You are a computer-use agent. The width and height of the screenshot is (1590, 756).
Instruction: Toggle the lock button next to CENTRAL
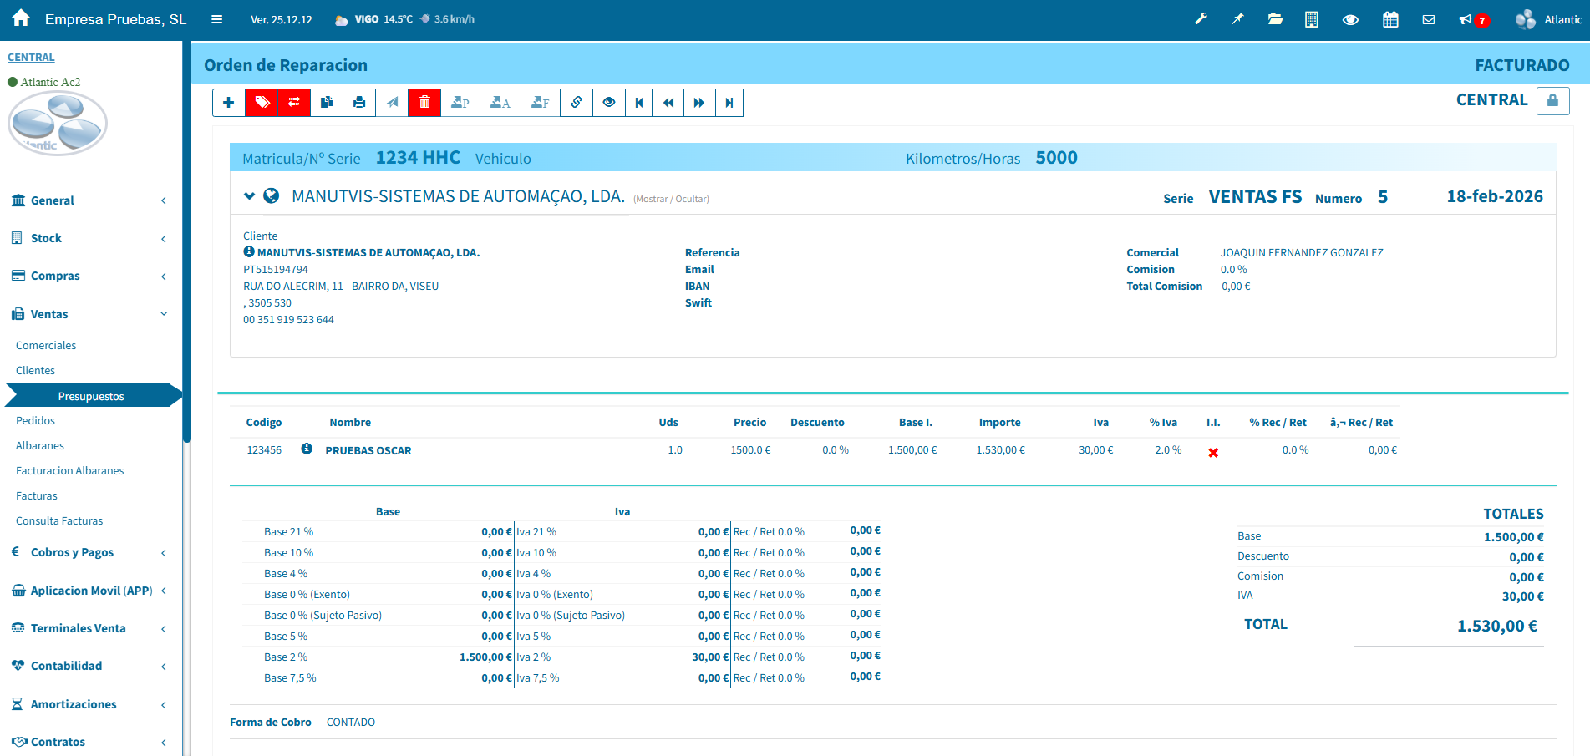point(1552,100)
